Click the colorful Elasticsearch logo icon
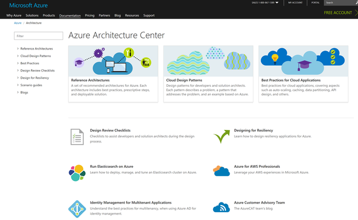 point(77,173)
